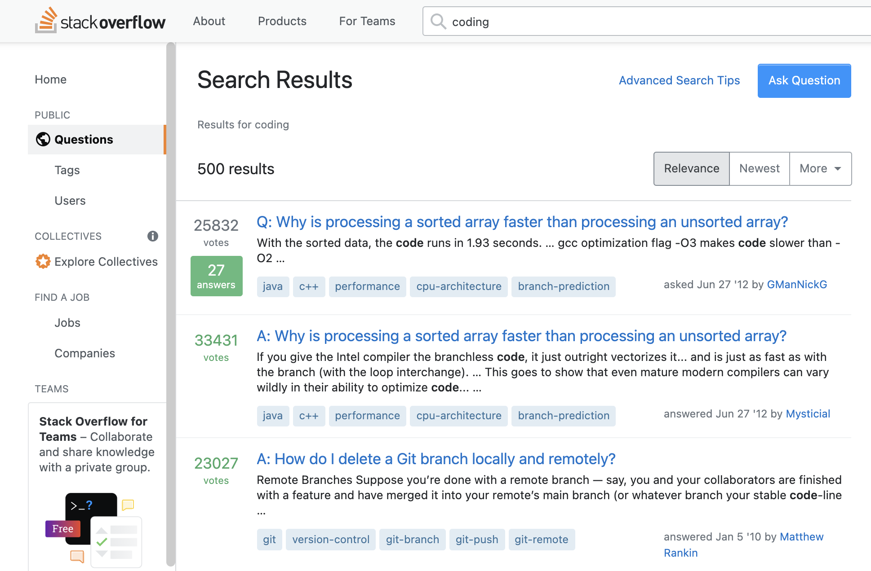
Task: Click the Explore Collectives star icon
Action: click(x=43, y=261)
